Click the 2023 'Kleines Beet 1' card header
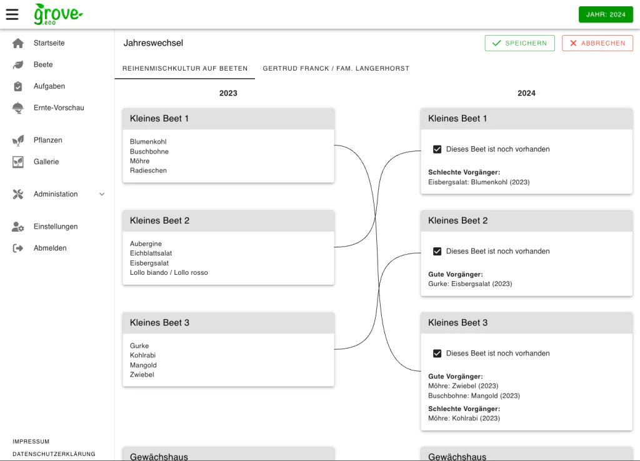640x461 pixels. click(x=229, y=119)
